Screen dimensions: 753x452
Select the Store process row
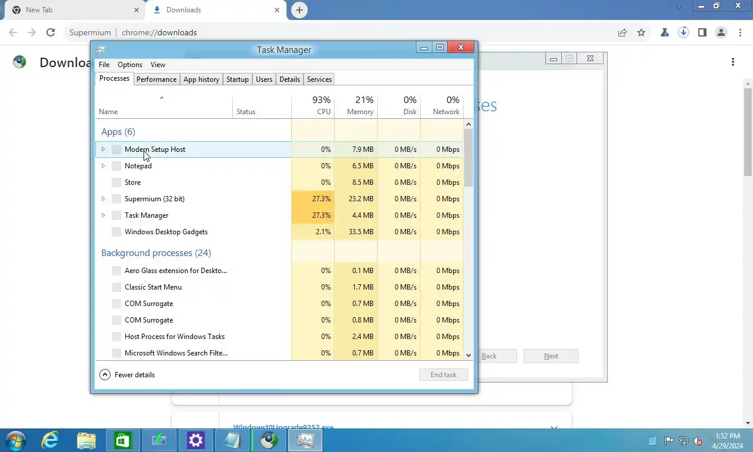tap(279, 182)
